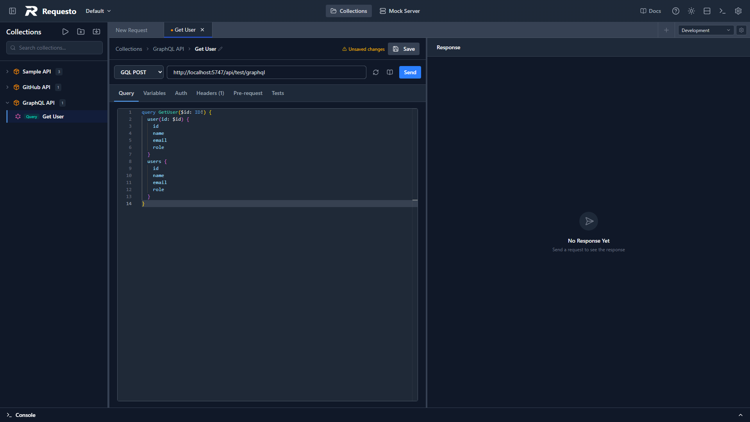Switch to the Pre-request tab

point(248,93)
